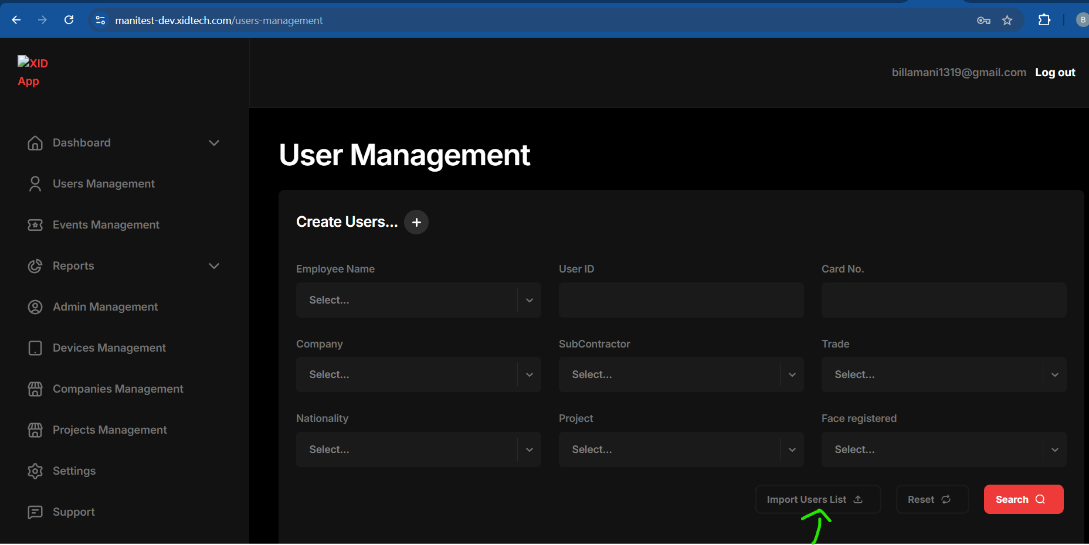Expand the Dashboard menu chevron
The image size is (1089, 545).
pyautogui.click(x=214, y=143)
